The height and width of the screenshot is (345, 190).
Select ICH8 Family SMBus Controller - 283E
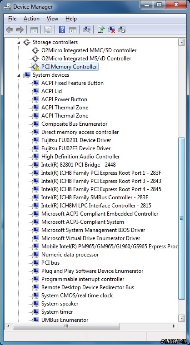[x=95, y=197]
